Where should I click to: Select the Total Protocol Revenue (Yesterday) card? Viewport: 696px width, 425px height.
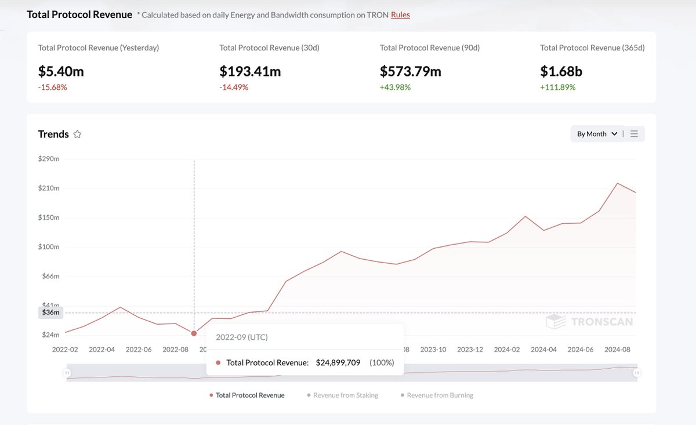click(116, 67)
